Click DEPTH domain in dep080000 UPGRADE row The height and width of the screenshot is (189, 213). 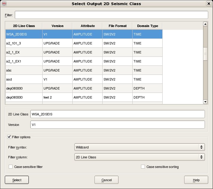148,88
